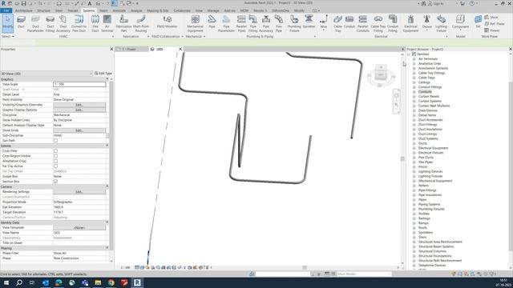
Task: Place a Lighting Fixture
Action: (x=441, y=23)
